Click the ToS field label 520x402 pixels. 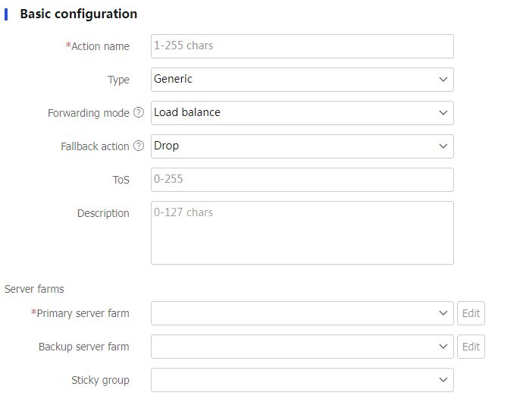[121, 180]
